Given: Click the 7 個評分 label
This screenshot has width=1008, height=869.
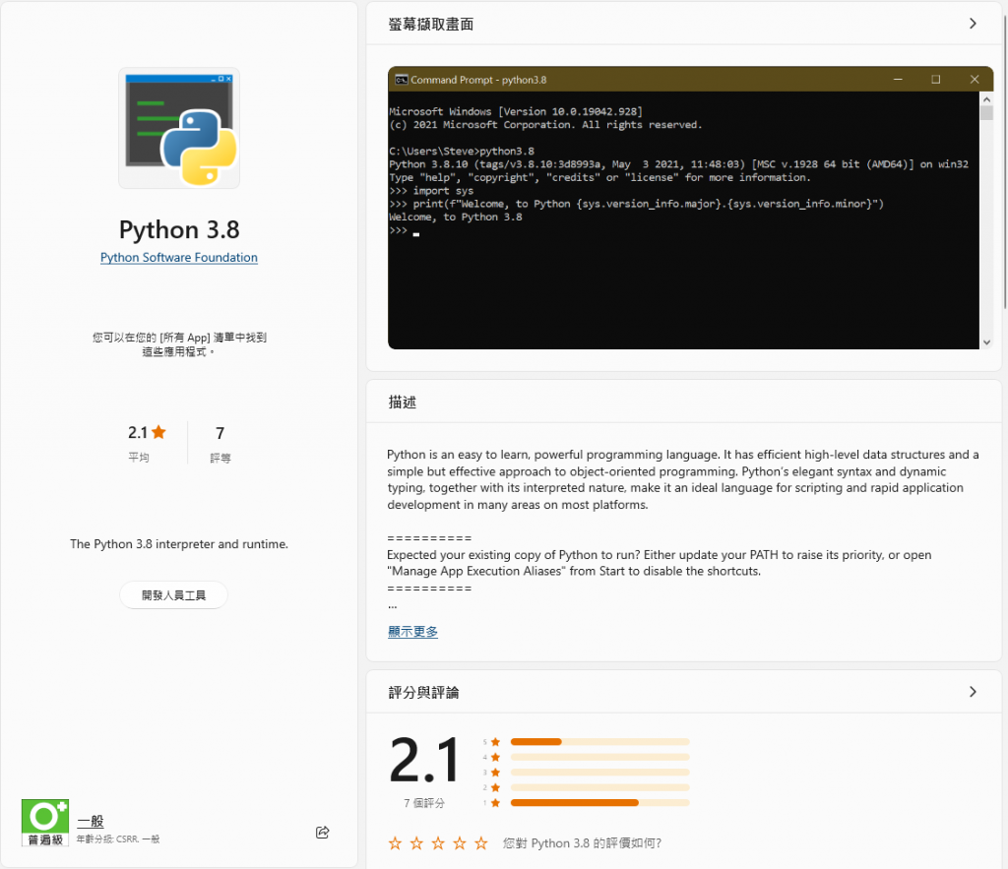Looking at the screenshot, I should coord(423,803).
